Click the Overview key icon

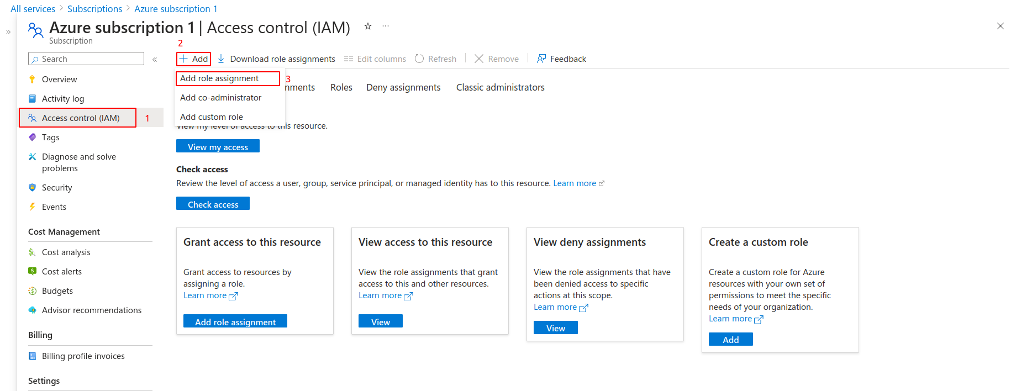(x=32, y=79)
